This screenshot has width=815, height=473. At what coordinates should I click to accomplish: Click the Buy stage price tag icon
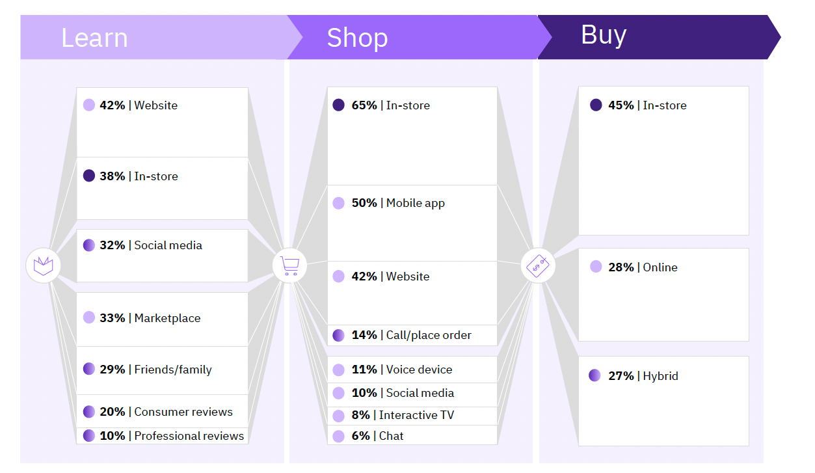538,265
